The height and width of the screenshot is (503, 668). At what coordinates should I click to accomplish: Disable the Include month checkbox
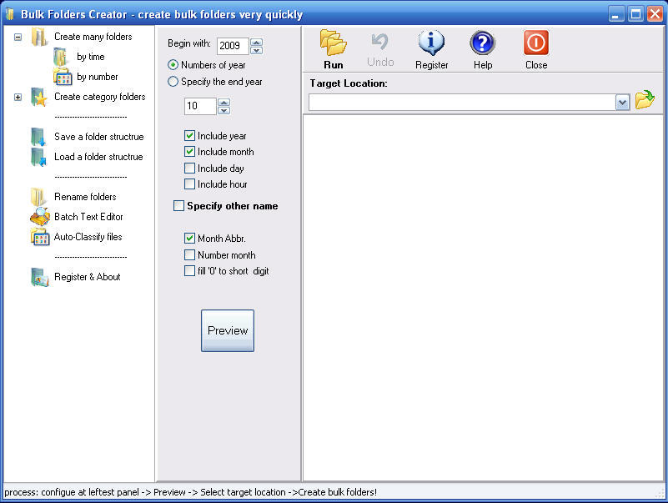pos(189,152)
